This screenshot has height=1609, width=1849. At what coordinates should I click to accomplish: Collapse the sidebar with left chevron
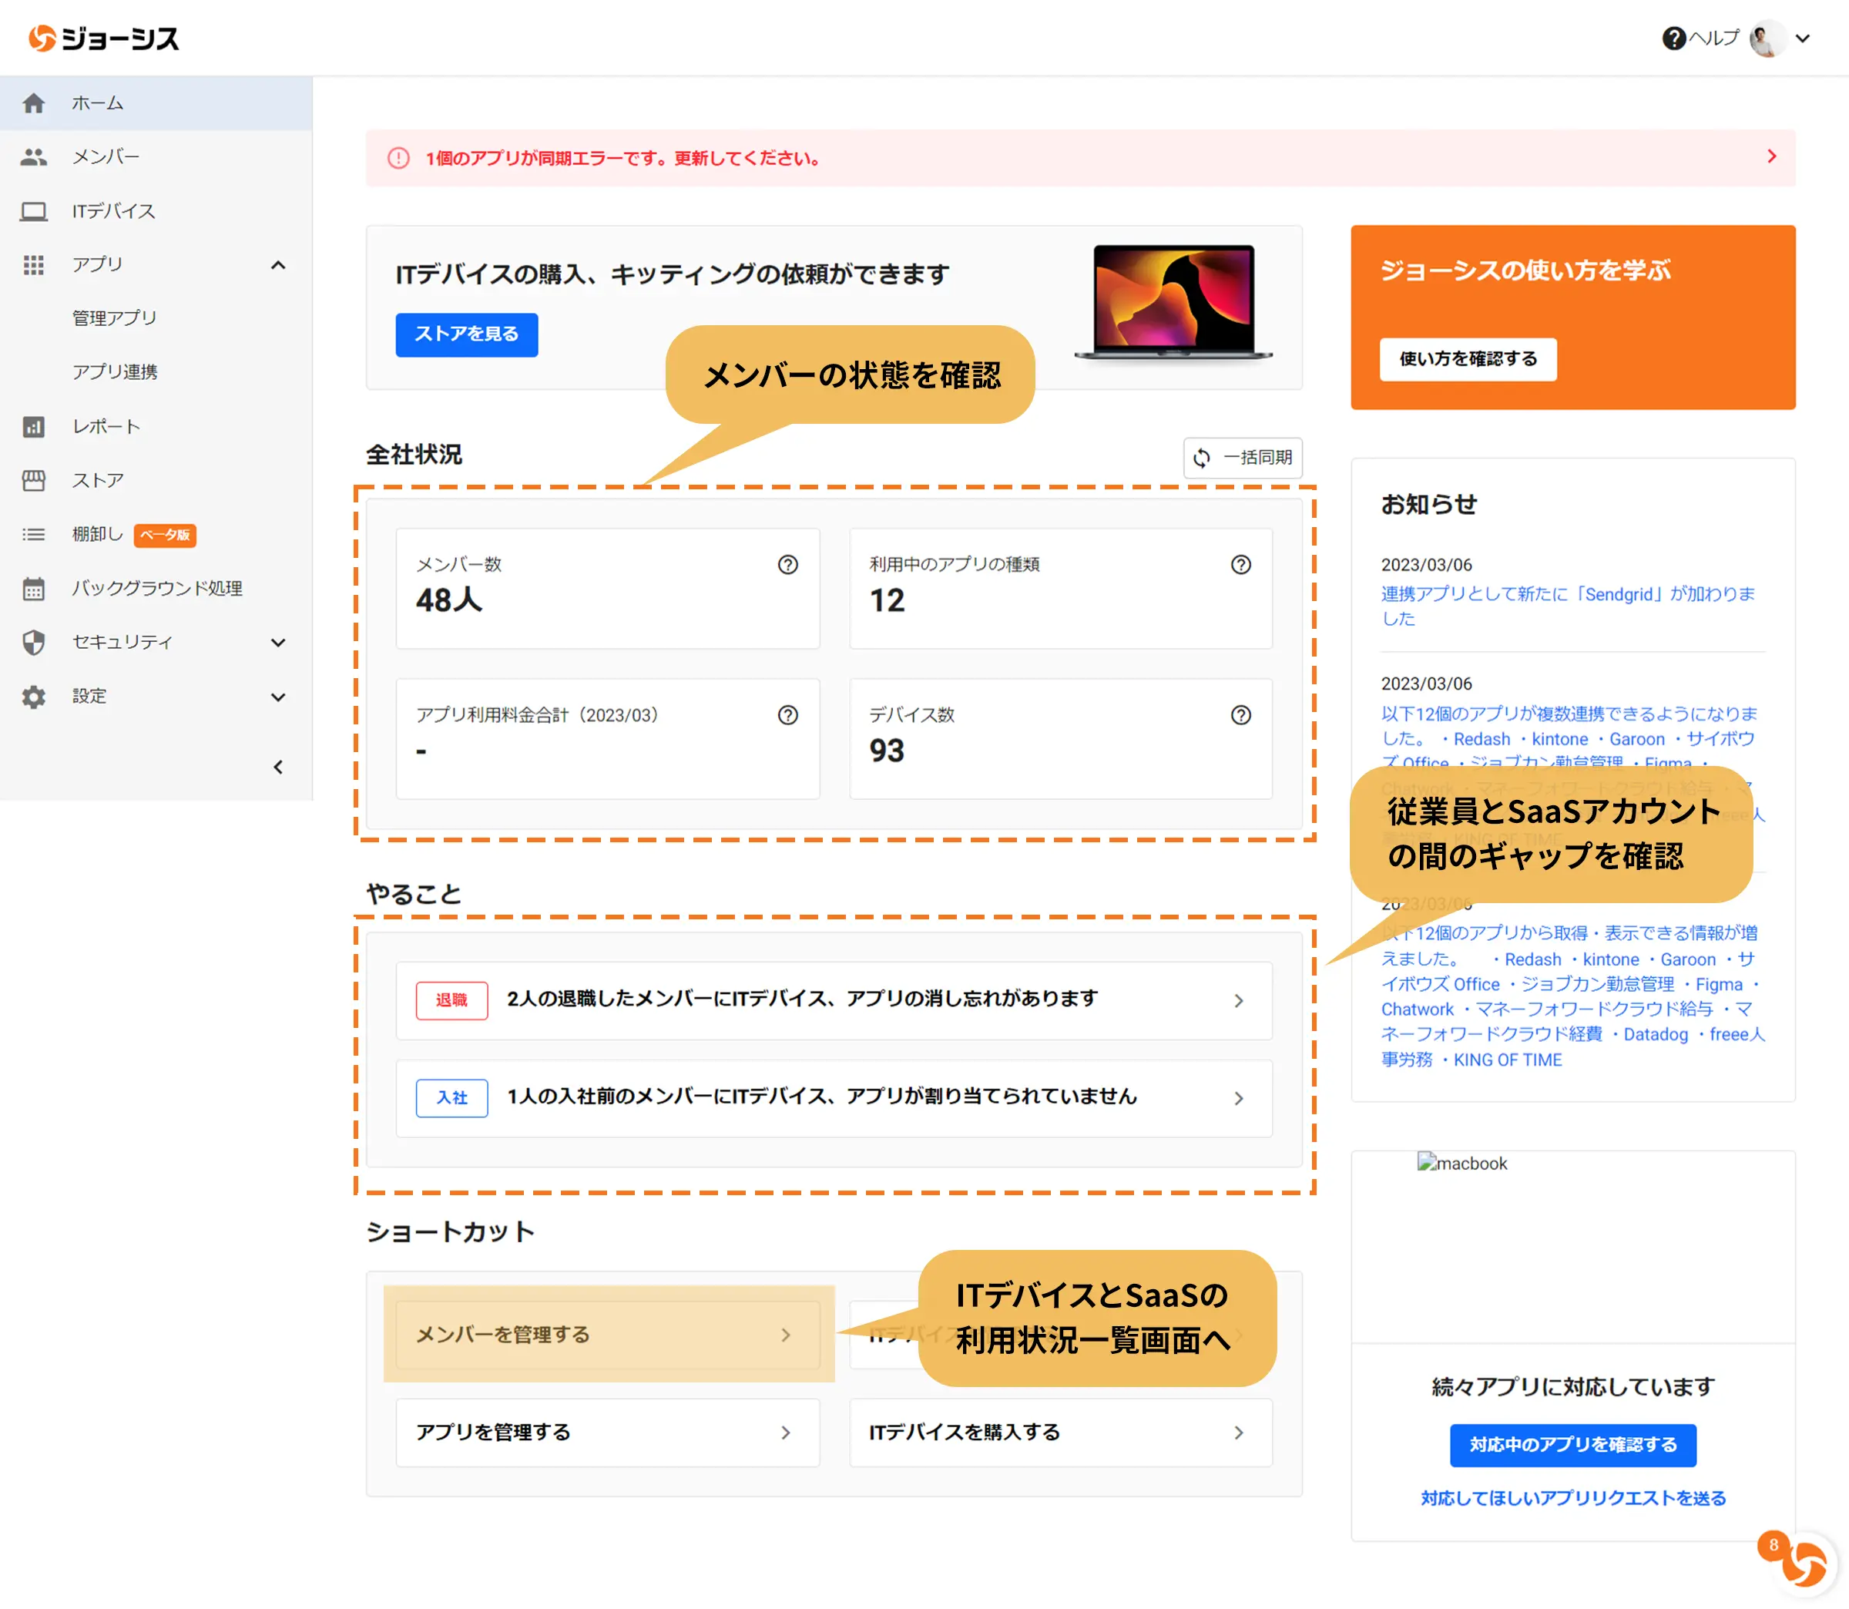[278, 767]
